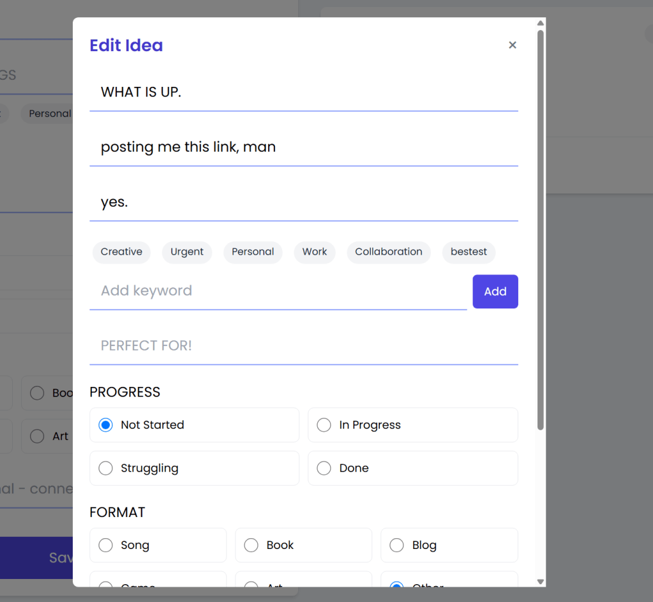653x602 pixels.
Task: Select the bestest keyword tag
Action: tap(469, 252)
